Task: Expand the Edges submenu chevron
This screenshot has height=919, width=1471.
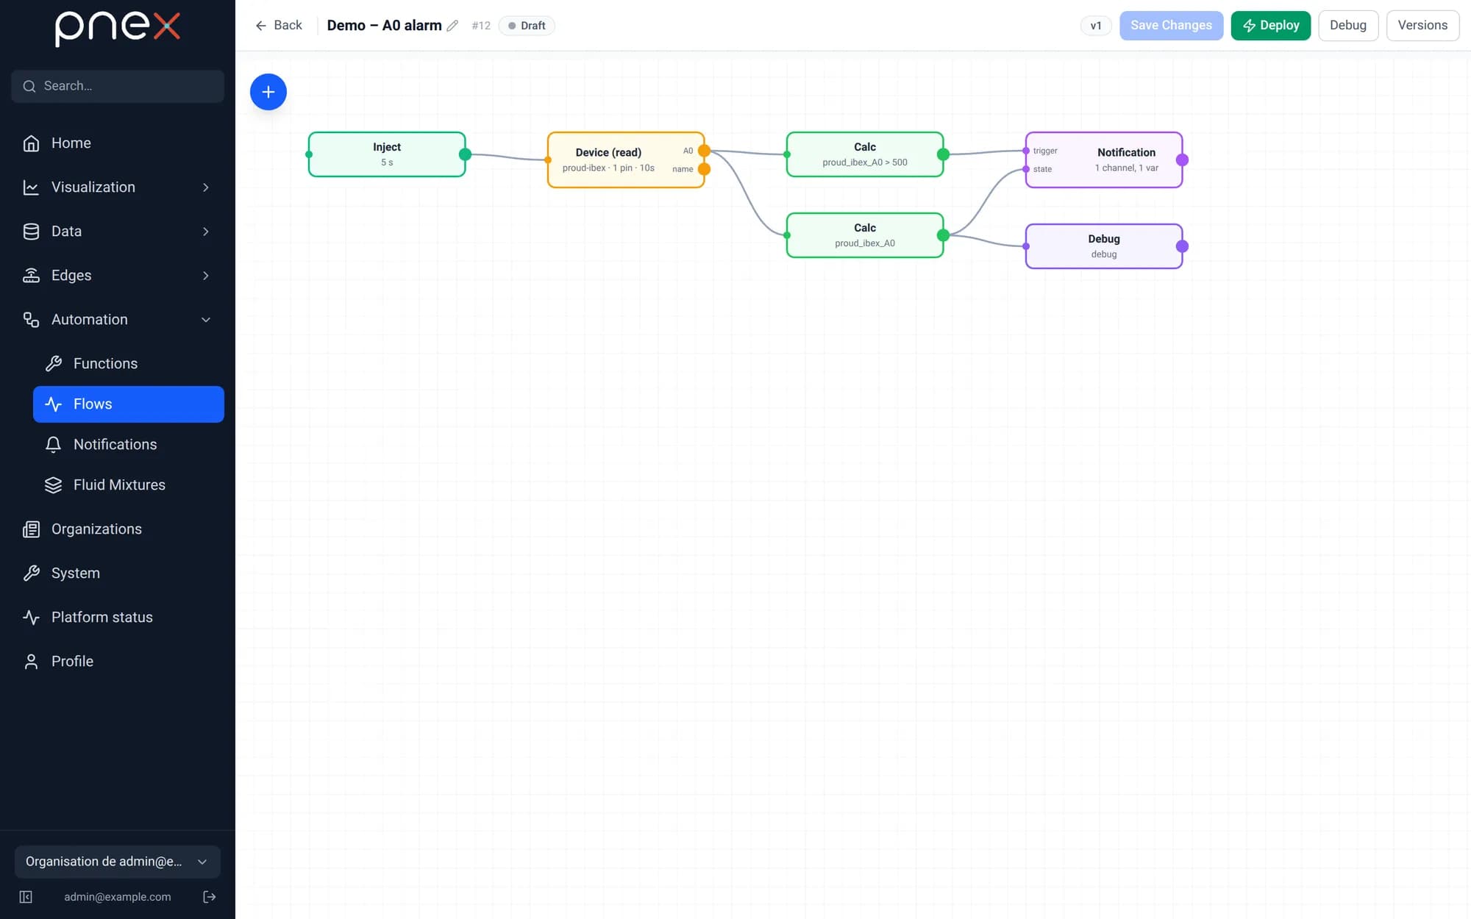Action: pyautogui.click(x=206, y=276)
